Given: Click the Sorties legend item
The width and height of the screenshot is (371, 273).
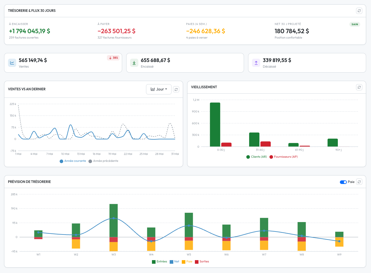Looking at the screenshot, I should [202, 262].
